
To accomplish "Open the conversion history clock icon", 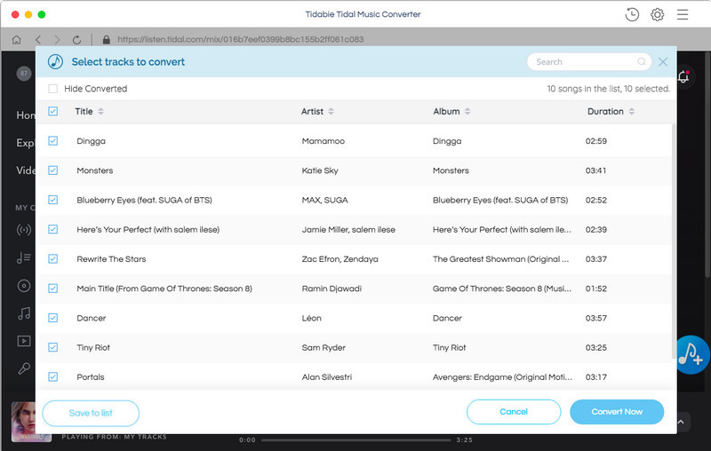I will tap(632, 14).
